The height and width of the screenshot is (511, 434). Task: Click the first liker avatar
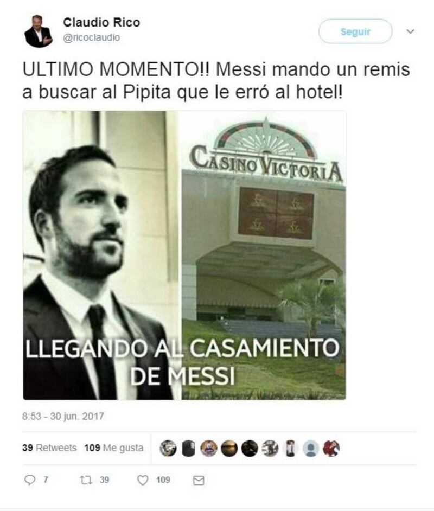(168, 448)
